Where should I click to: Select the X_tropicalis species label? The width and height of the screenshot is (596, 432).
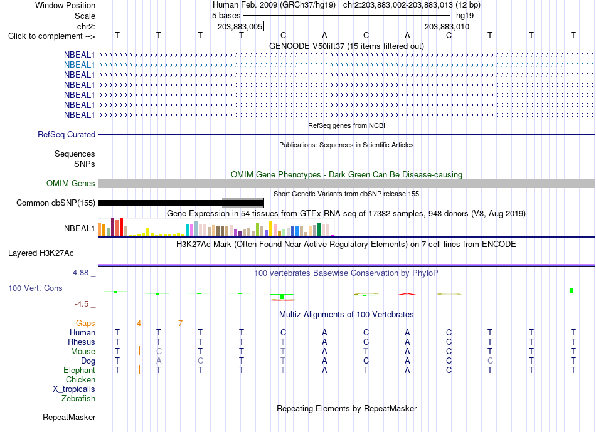(74, 389)
